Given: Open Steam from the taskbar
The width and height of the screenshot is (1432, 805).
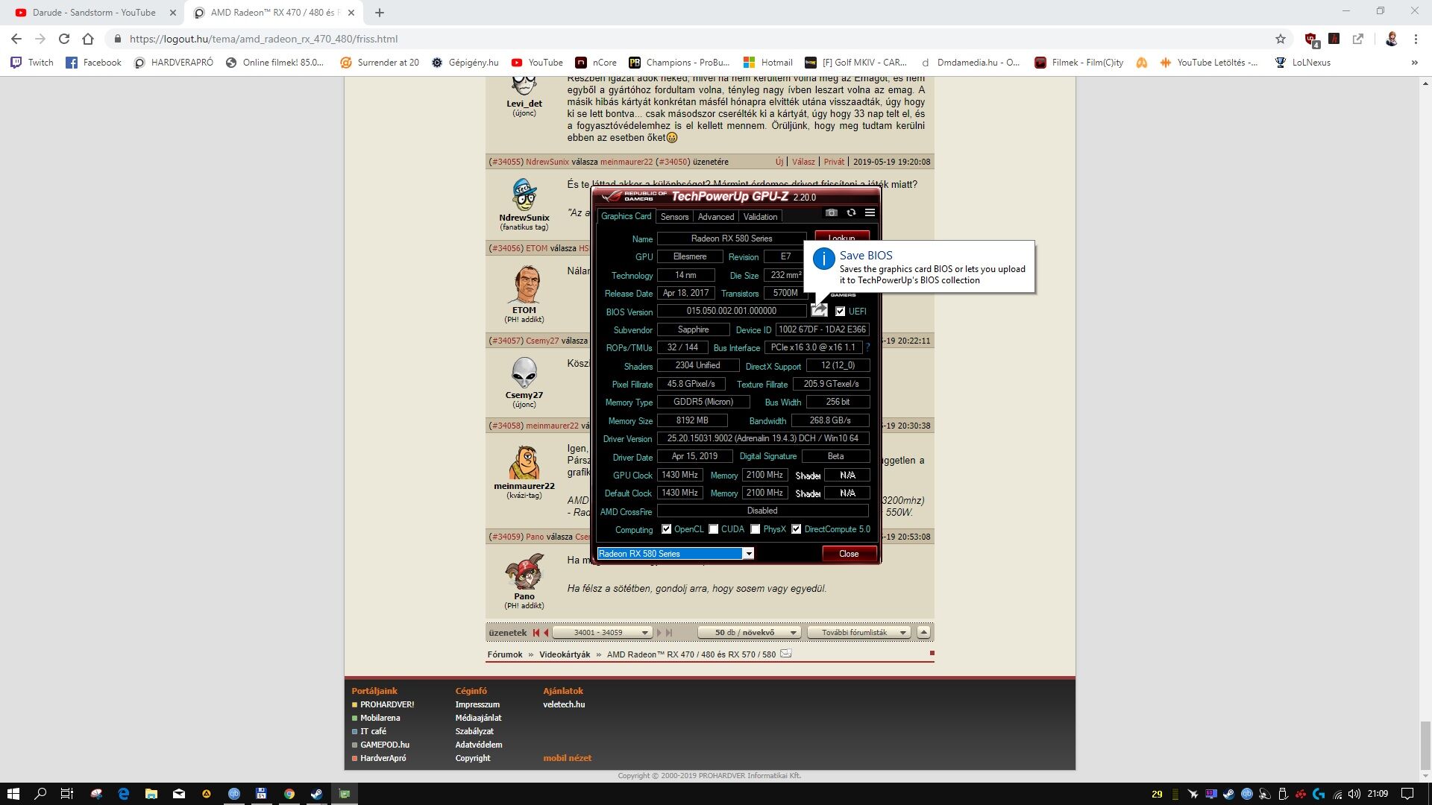Looking at the screenshot, I should pos(316,794).
